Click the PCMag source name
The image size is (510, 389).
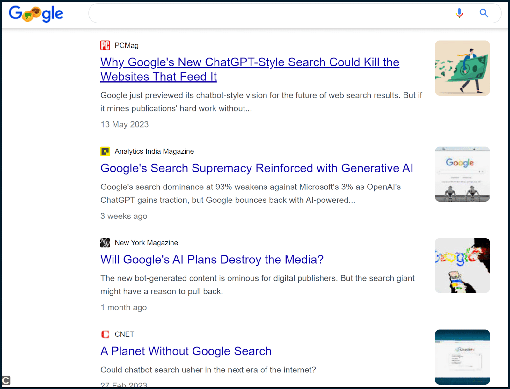click(x=127, y=46)
